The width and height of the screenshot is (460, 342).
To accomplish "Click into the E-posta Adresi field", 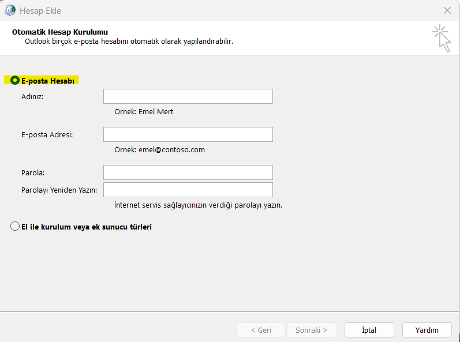I will (x=188, y=134).
